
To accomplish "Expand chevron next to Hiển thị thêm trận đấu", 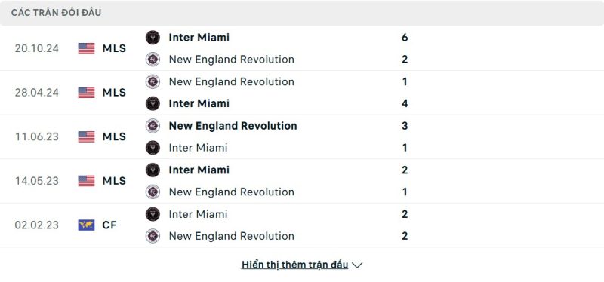I will (357, 265).
